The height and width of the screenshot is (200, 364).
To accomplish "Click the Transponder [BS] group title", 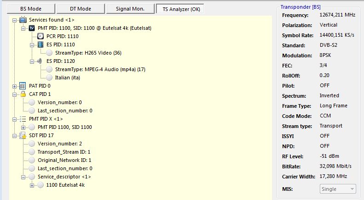I will [x=300, y=7].
